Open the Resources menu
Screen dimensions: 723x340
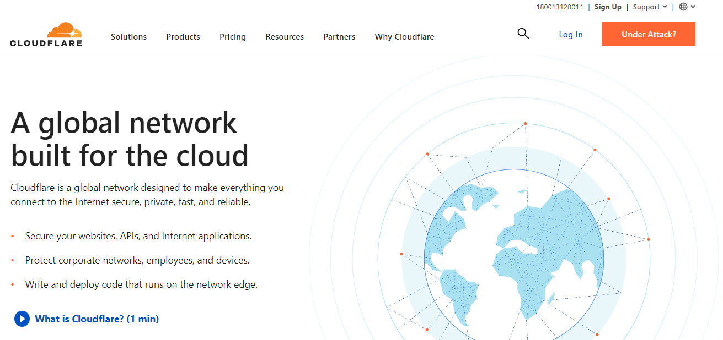click(x=285, y=37)
